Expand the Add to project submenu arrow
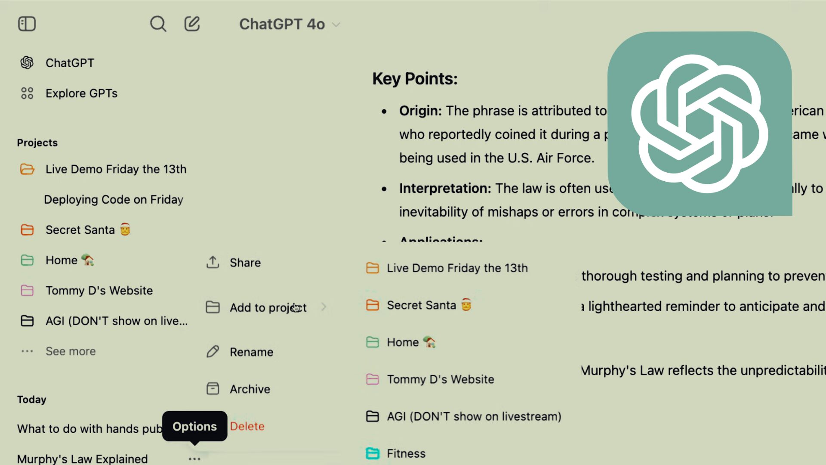The width and height of the screenshot is (826, 465). point(324,307)
